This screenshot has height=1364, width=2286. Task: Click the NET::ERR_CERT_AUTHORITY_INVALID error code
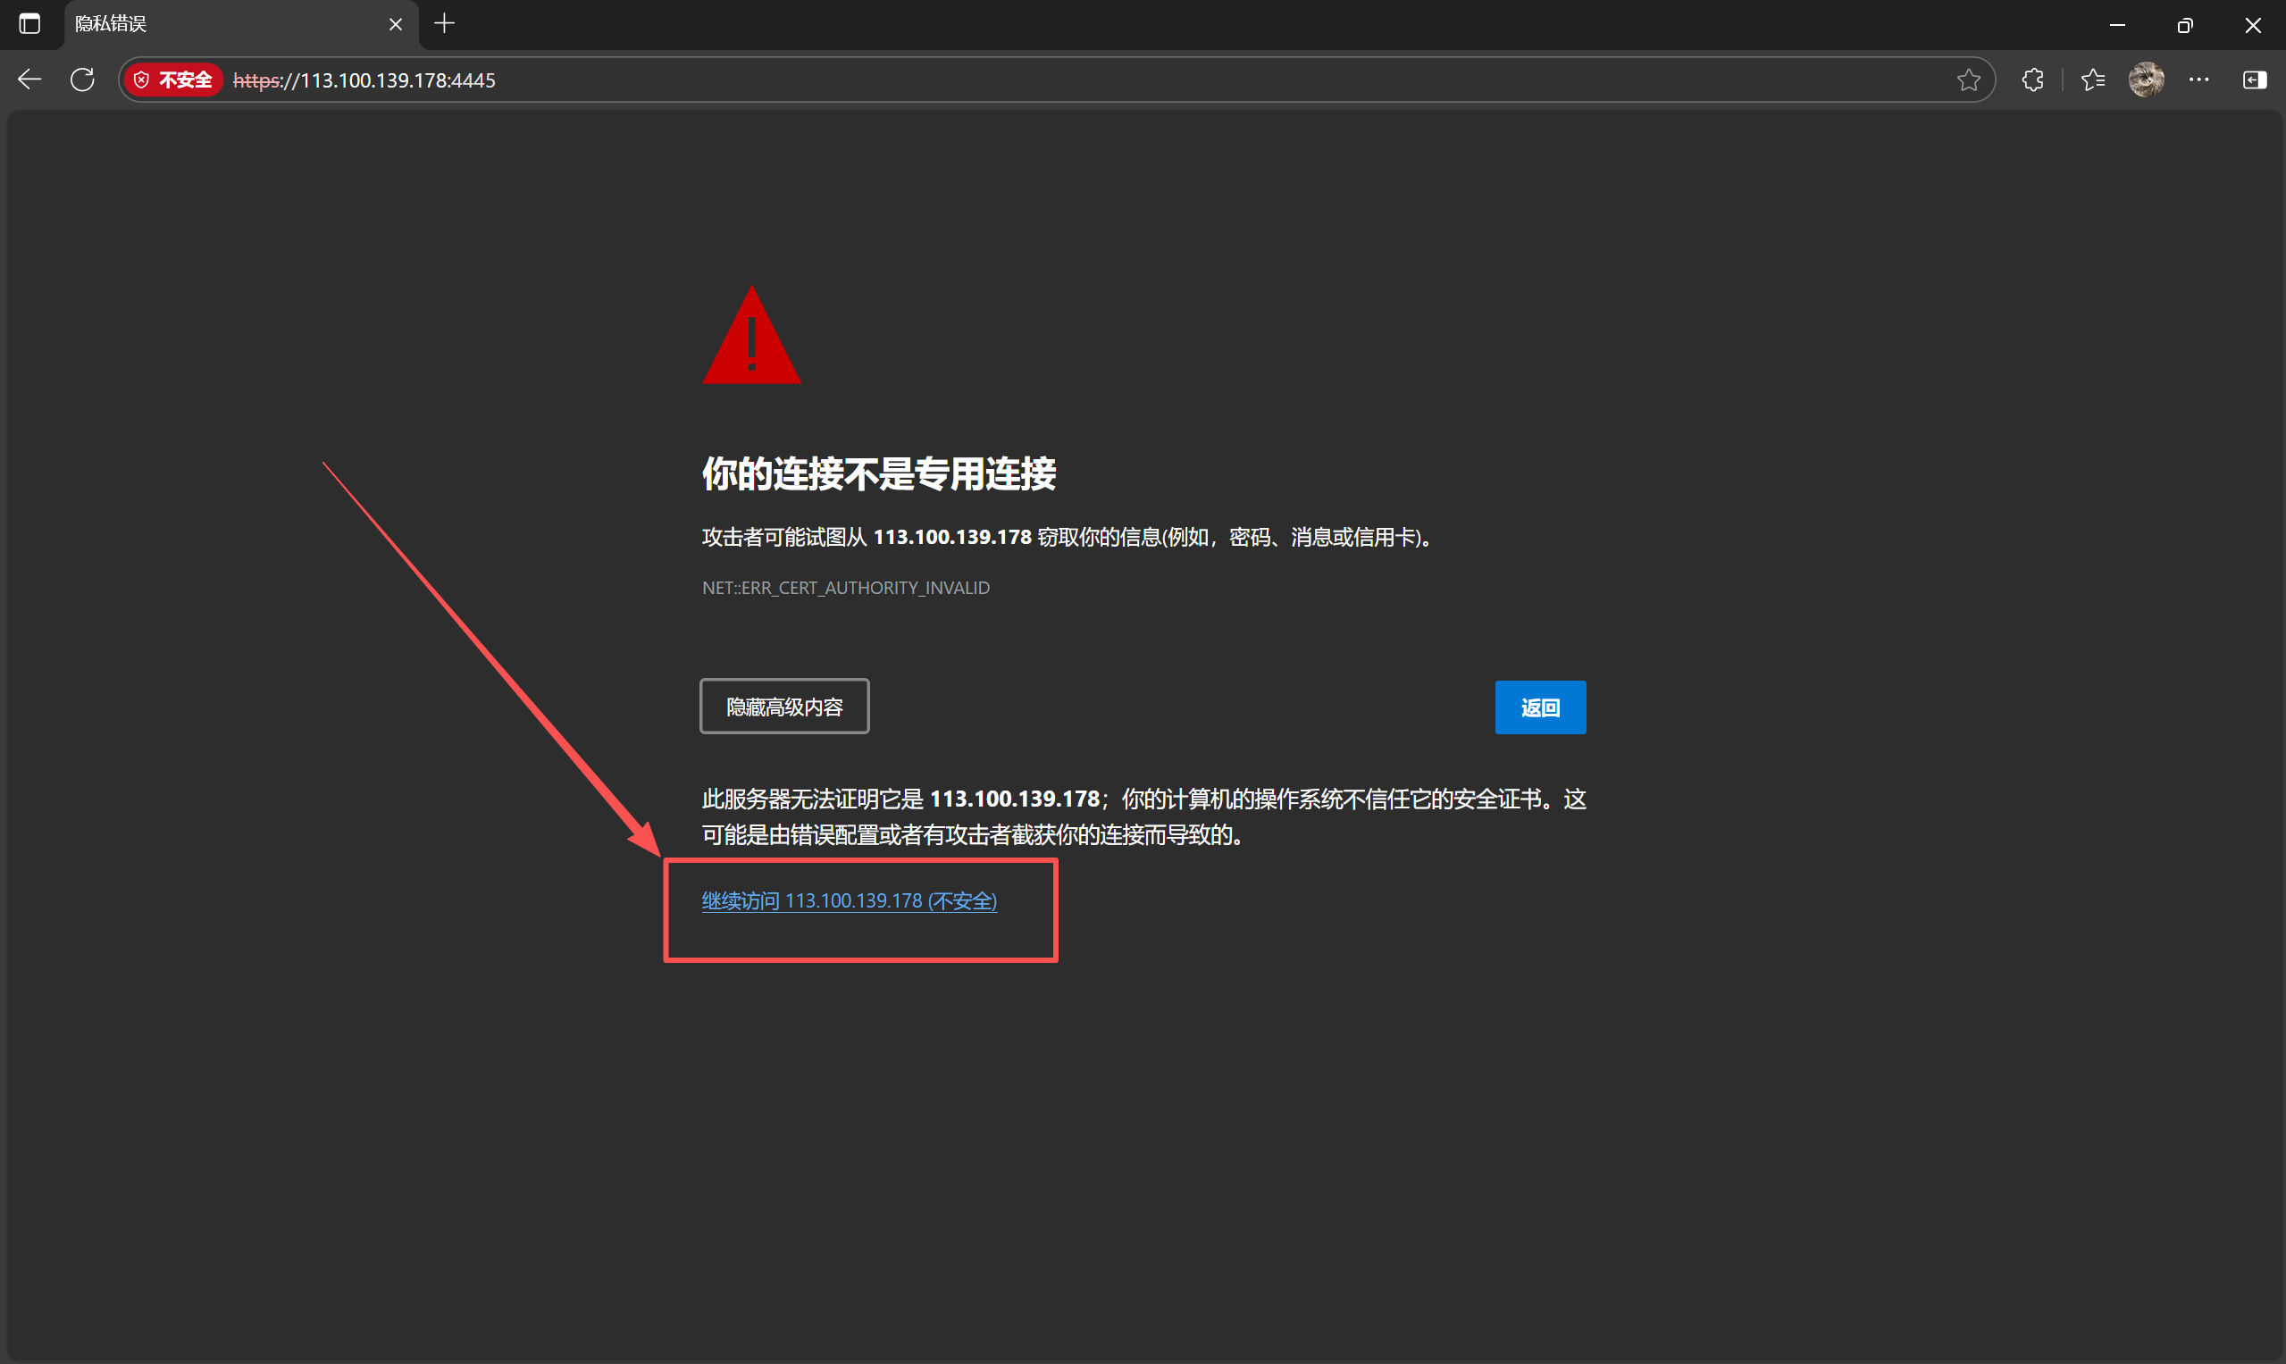click(x=846, y=588)
